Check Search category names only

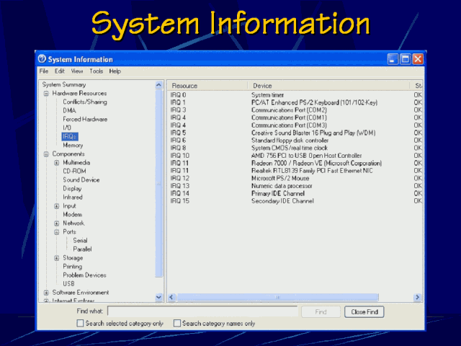[x=177, y=324]
